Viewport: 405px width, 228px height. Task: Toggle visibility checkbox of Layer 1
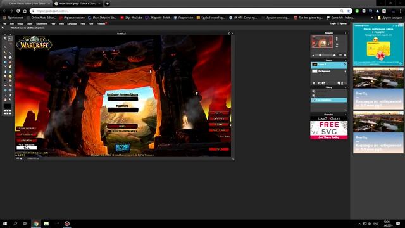[344, 65]
